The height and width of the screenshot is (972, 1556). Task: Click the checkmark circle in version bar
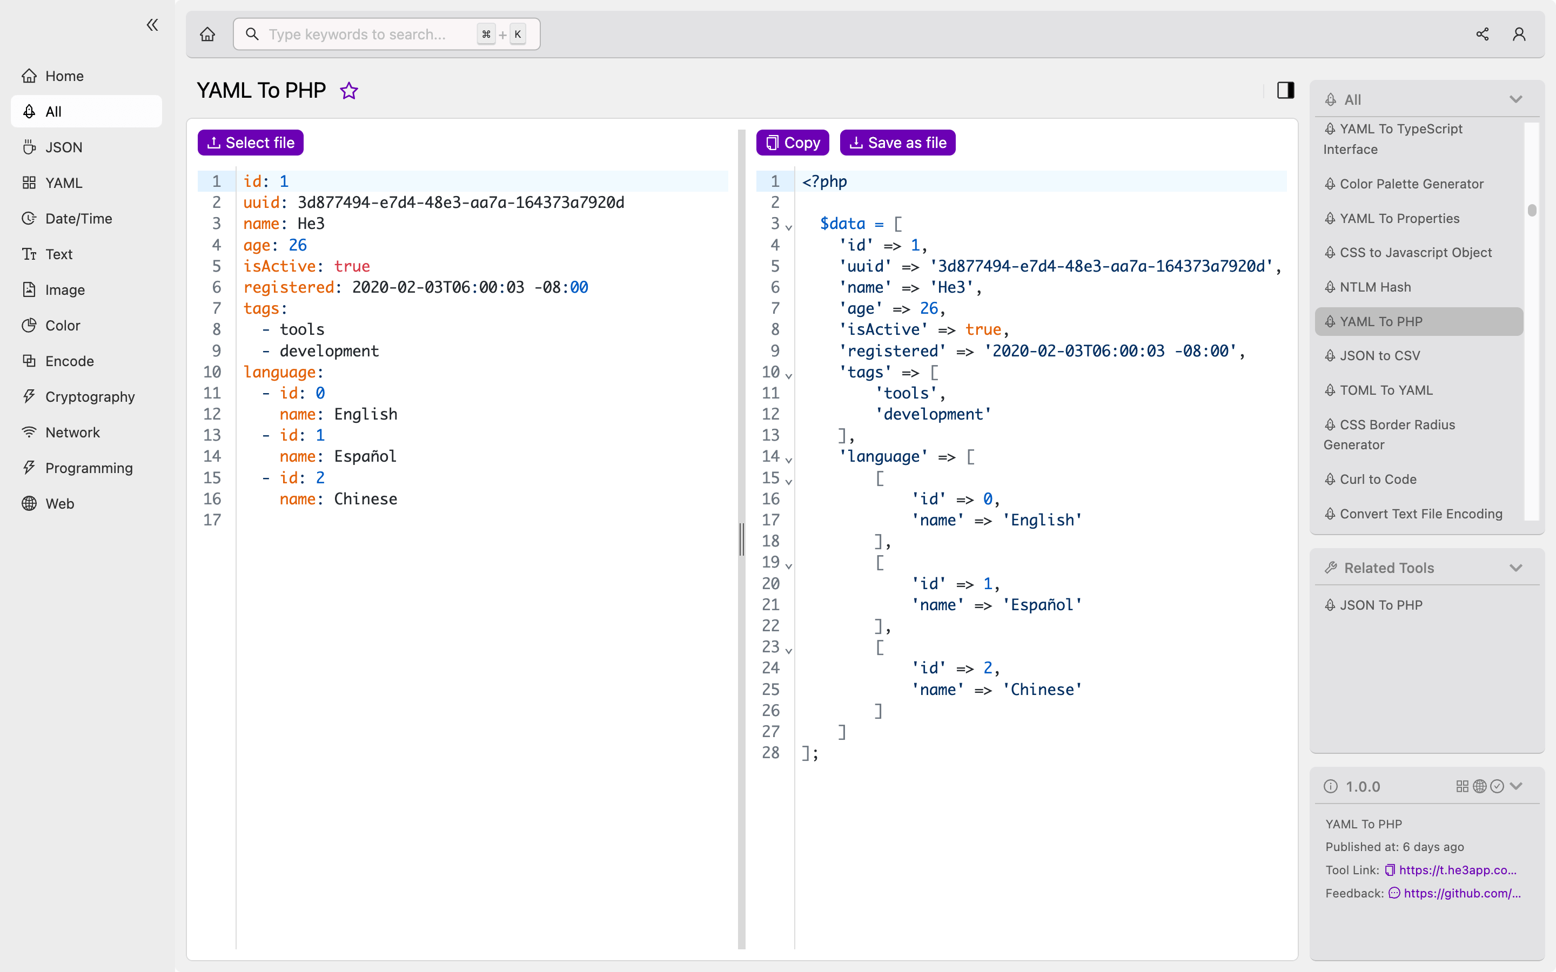pyautogui.click(x=1497, y=786)
